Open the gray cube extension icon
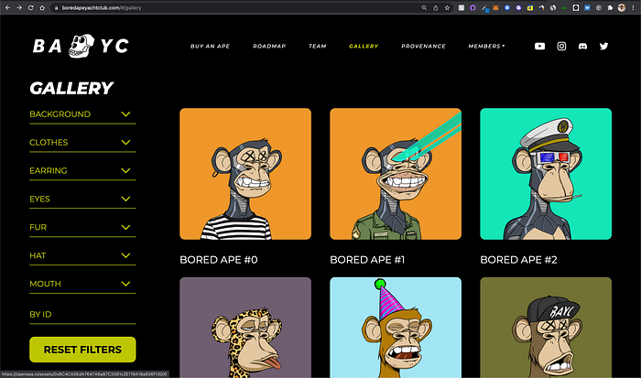This screenshot has height=378, width=641. 599,7
